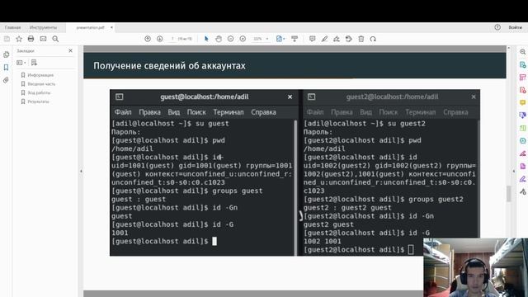Open the Результаты bookmark

(38, 101)
